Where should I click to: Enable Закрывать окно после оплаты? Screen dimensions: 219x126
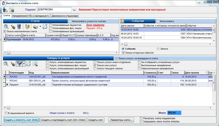141,122
